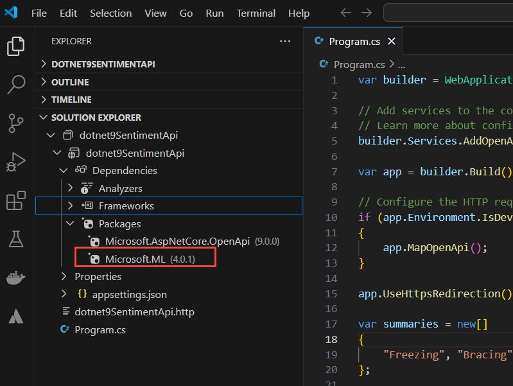513x386 pixels.
Task: Collapse the Packages node
Action: [x=70, y=224]
